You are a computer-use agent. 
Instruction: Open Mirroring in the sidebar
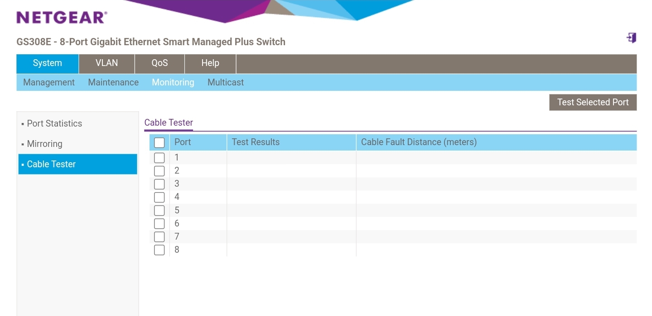coord(44,144)
